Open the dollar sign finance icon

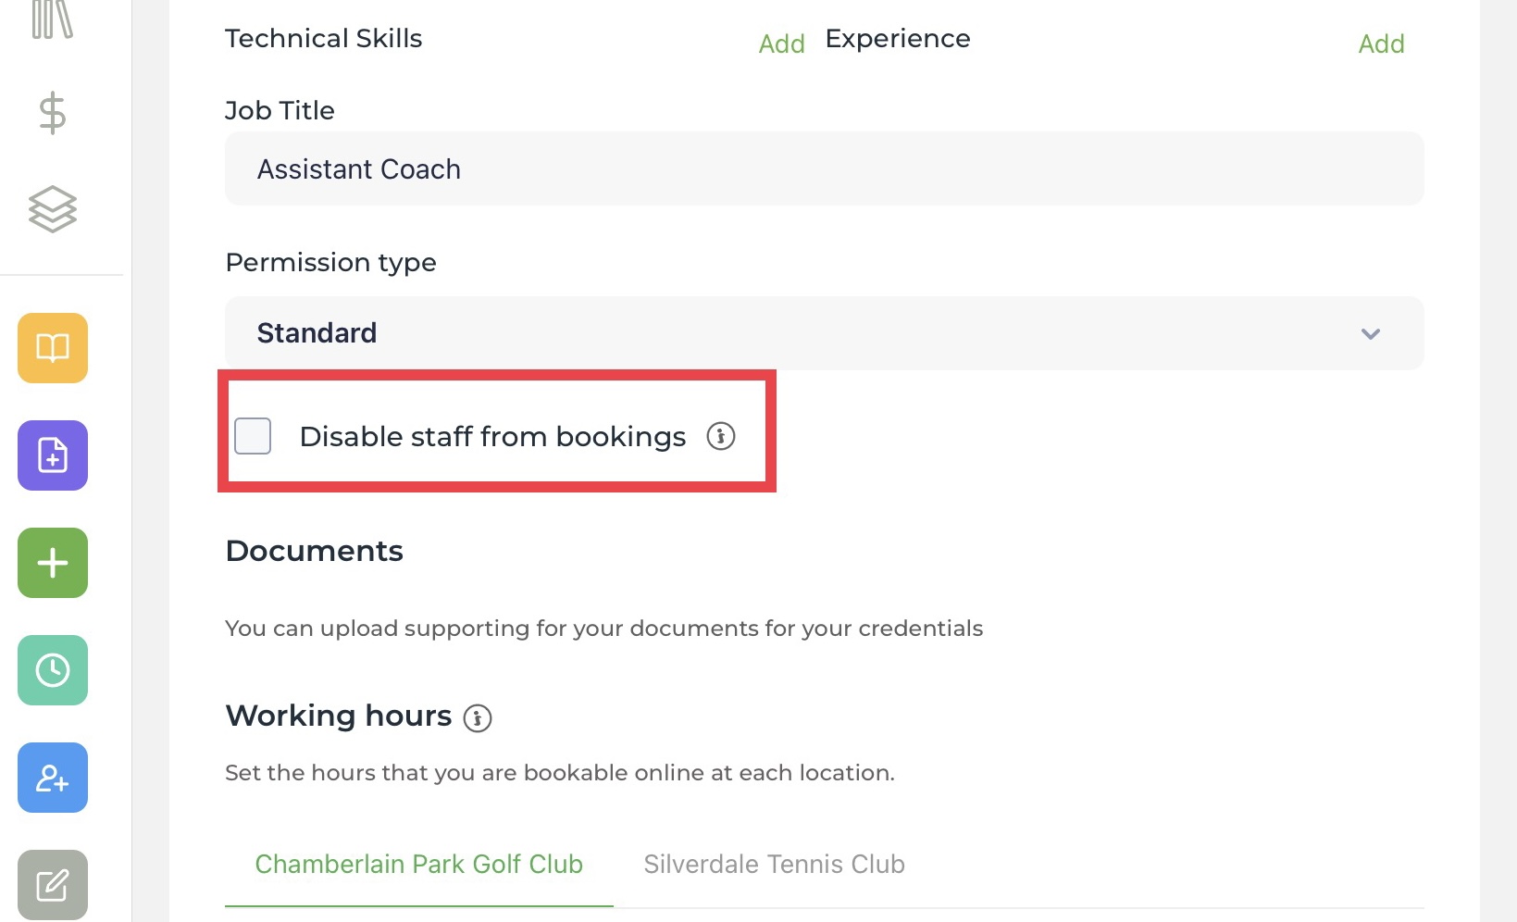coord(53,113)
